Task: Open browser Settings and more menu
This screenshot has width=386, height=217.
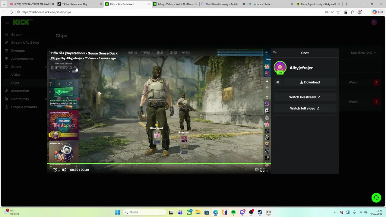Action: click(x=367, y=12)
